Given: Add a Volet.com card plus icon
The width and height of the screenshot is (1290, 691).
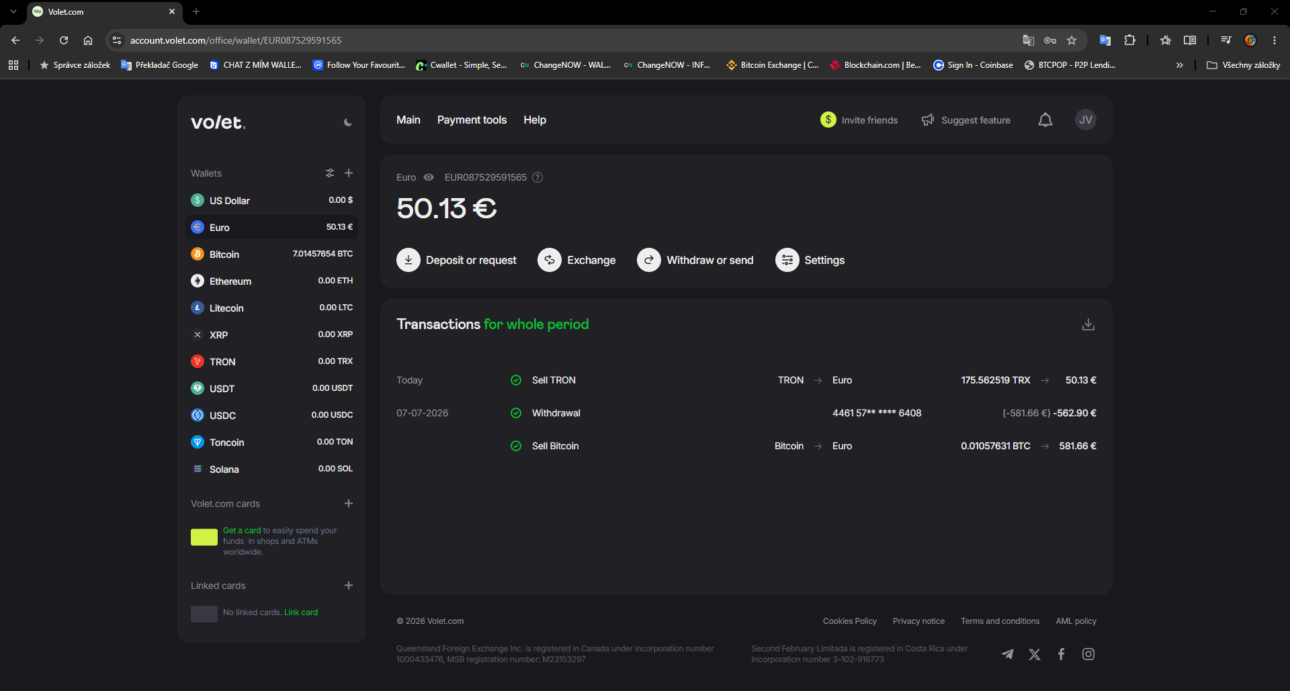Looking at the screenshot, I should pyautogui.click(x=349, y=504).
